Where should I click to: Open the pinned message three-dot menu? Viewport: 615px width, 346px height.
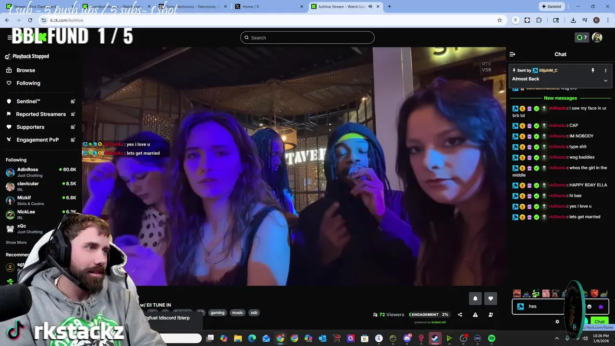[x=605, y=70]
